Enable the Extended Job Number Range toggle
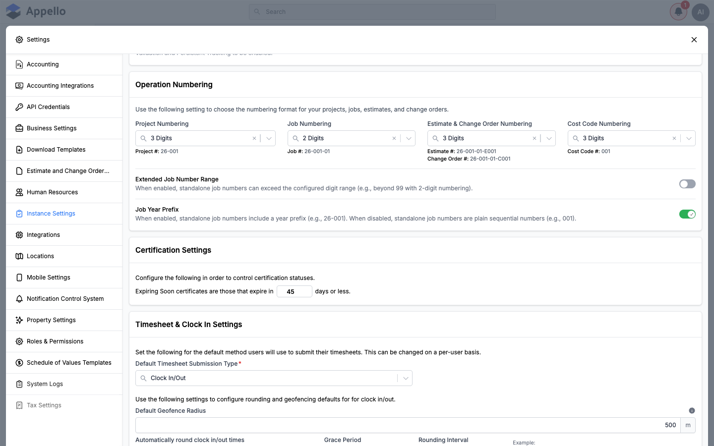The height and width of the screenshot is (446, 714). (x=687, y=184)
